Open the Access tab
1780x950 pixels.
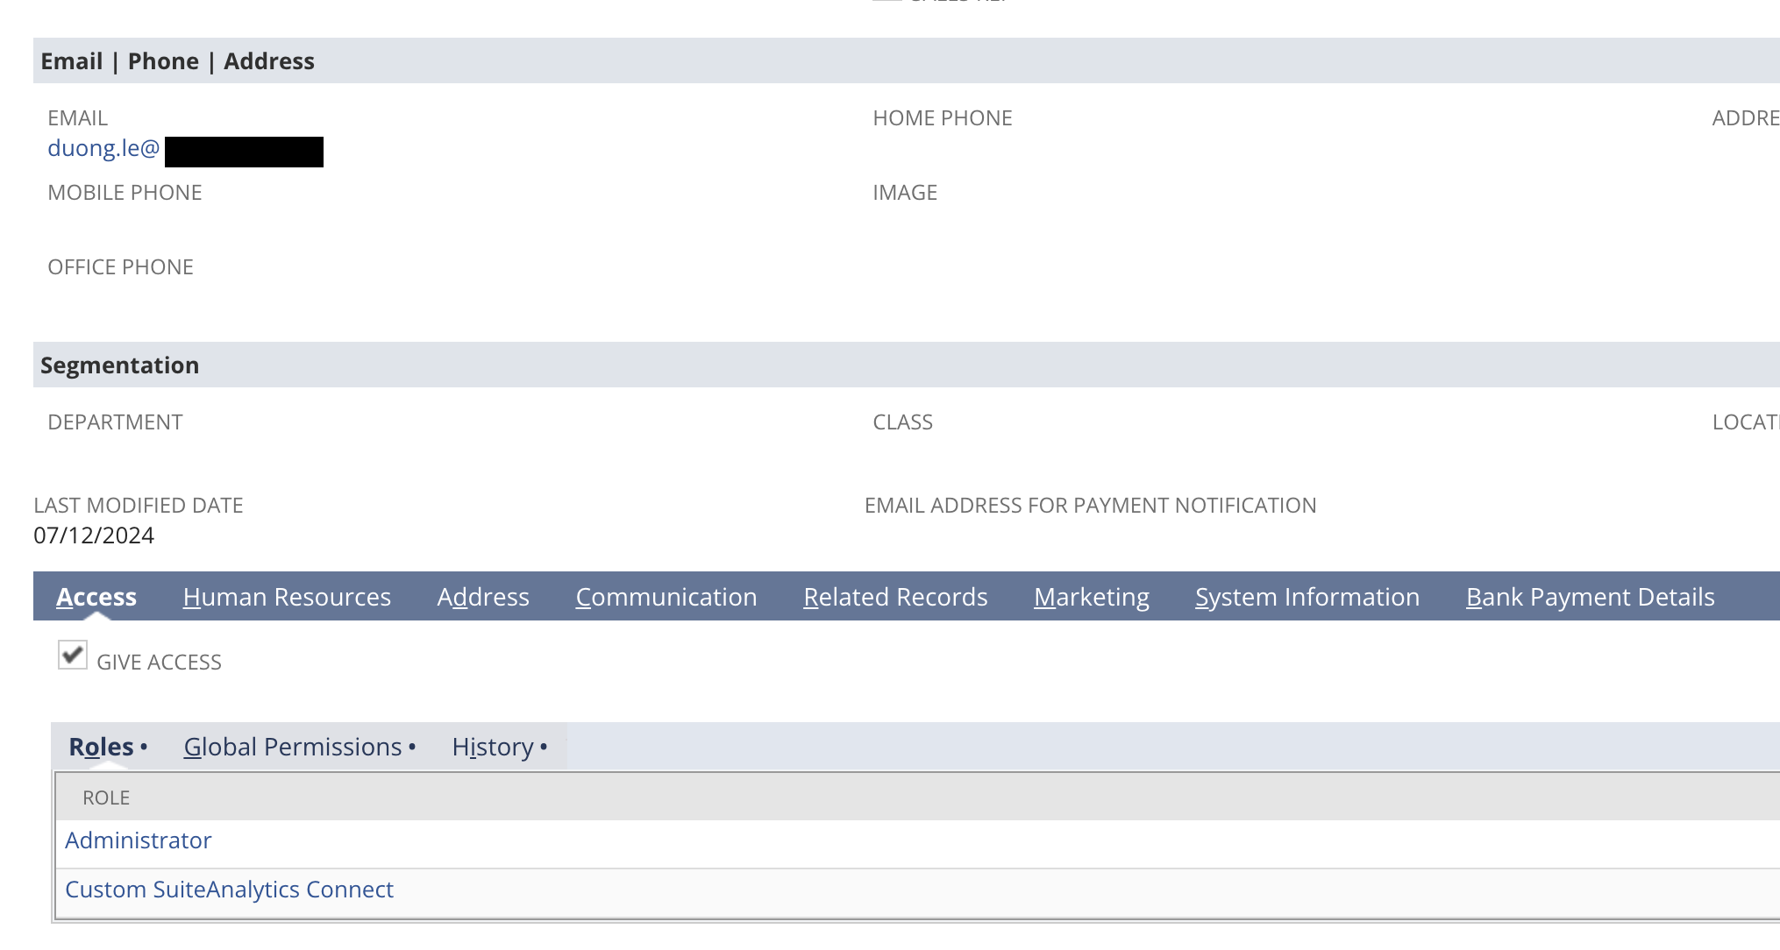pyautogui.click(x=96, y=597)
